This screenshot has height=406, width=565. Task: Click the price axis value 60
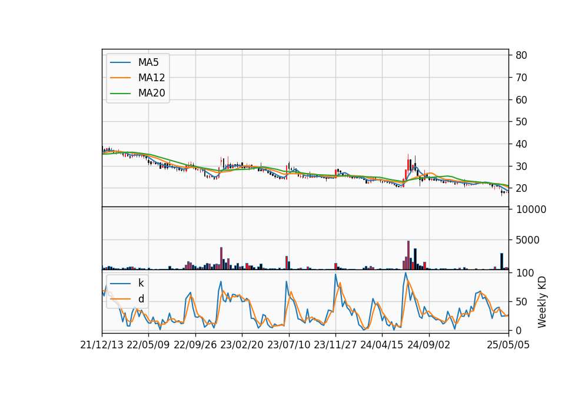521,100
